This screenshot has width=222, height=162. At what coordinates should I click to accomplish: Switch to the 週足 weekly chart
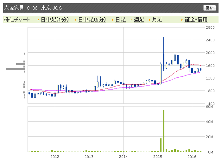[139, 20]
